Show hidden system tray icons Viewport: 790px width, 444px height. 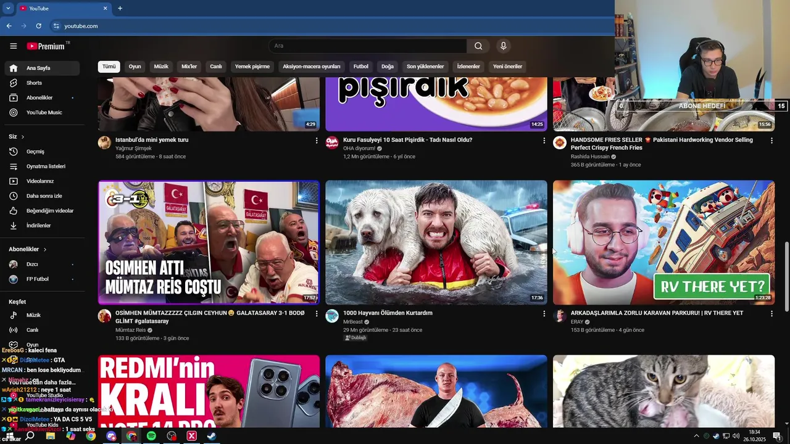click(x=697, y=436)
